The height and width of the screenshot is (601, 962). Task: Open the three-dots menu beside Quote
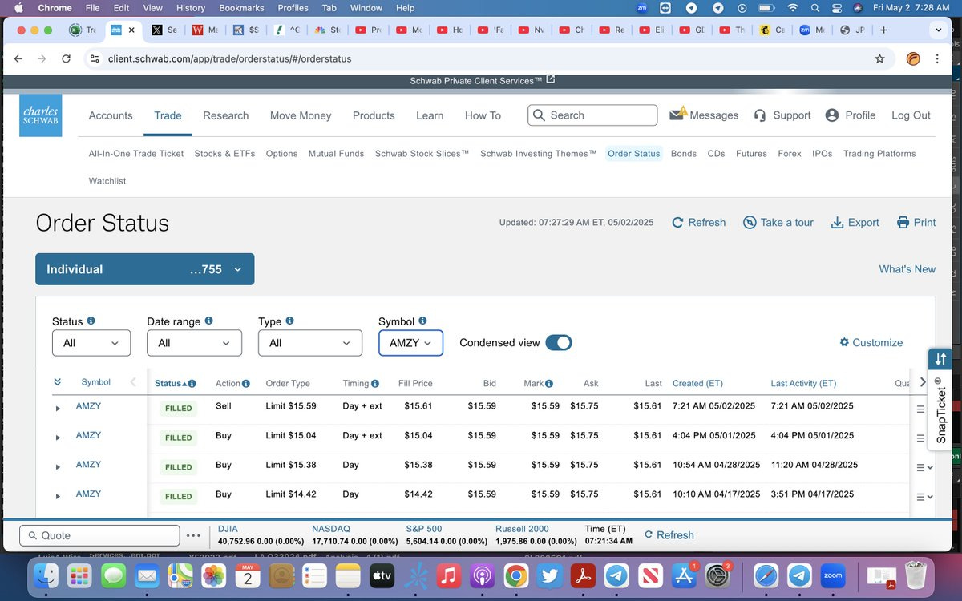click(193, 535)
